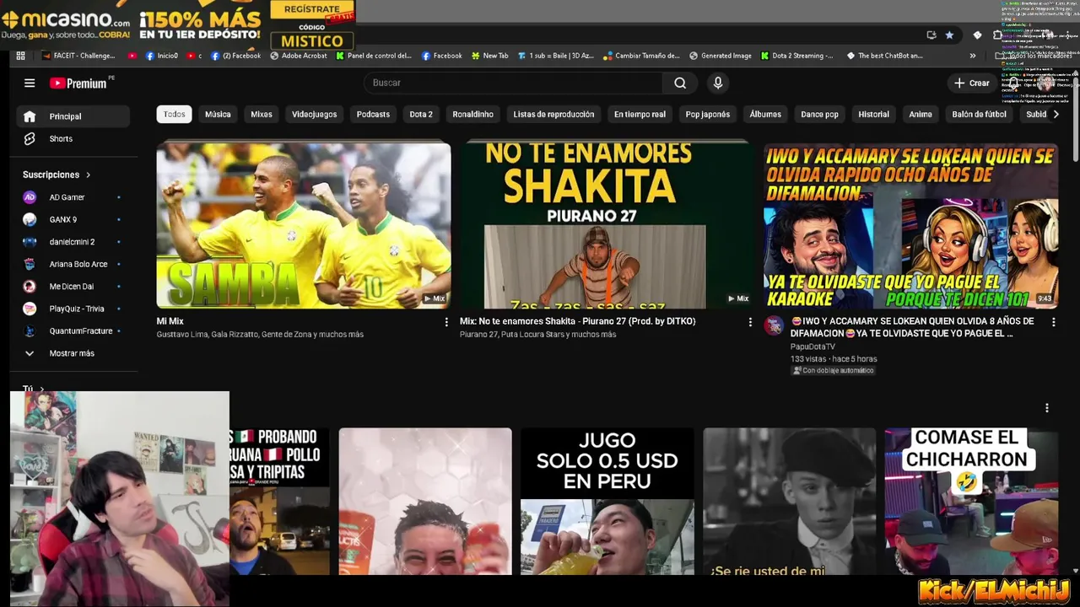The height and width of the screenshot is (607, 1080).
Task: Open AD Gamer channel subscription
Action: tap(73, 197)
